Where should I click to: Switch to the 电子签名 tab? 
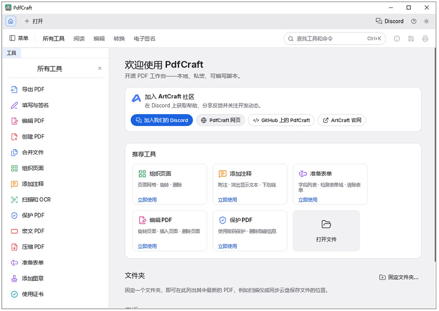144,39
